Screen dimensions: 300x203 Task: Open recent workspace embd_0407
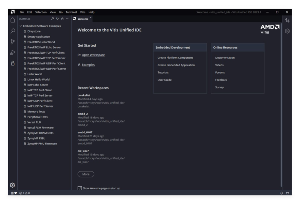(x=85, y=132)
